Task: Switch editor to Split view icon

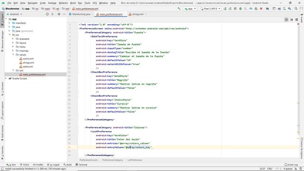Action: pyautogui.click(x=291, y=19)
